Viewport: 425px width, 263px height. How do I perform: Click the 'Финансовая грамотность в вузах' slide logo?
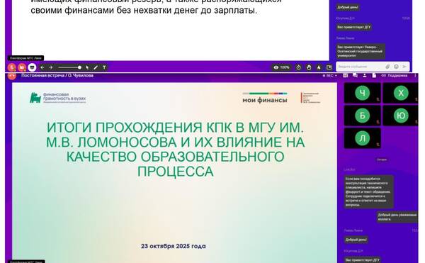click(58, 98)
